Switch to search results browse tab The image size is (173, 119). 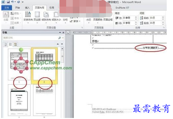coord(15,44)
